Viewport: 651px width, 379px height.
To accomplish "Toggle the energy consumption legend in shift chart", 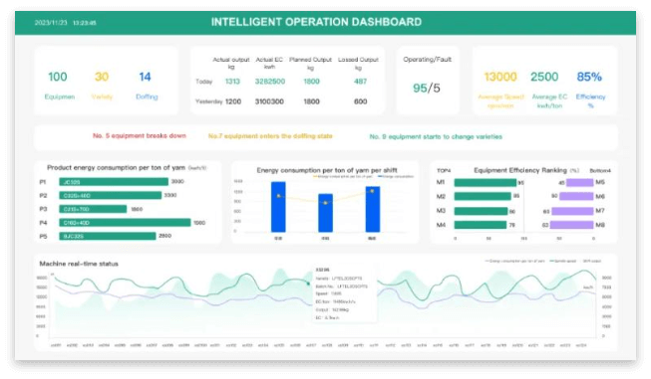I will [x=396, y=177].
